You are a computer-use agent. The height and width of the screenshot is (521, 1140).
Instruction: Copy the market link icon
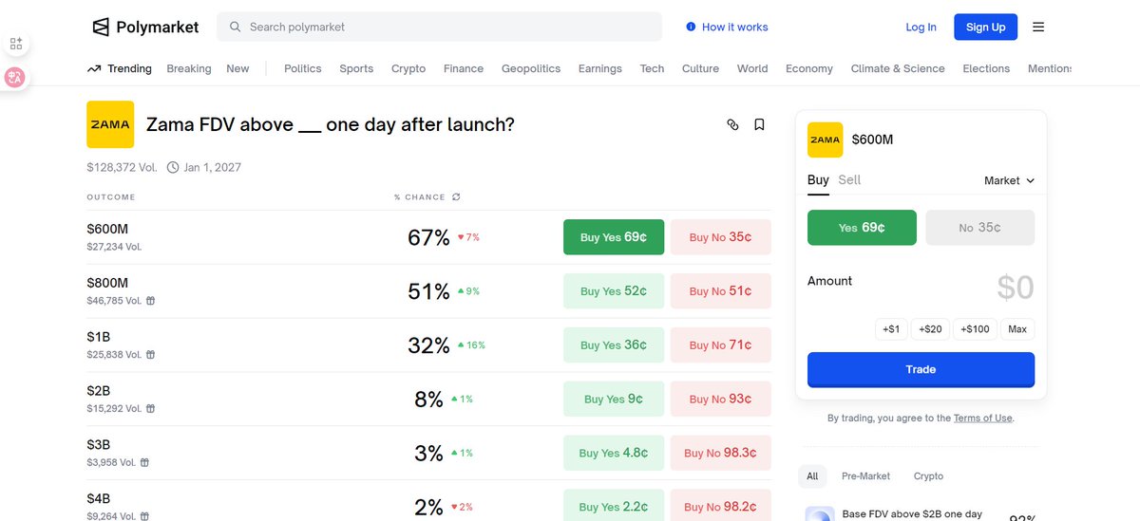(x=732, y=124)
